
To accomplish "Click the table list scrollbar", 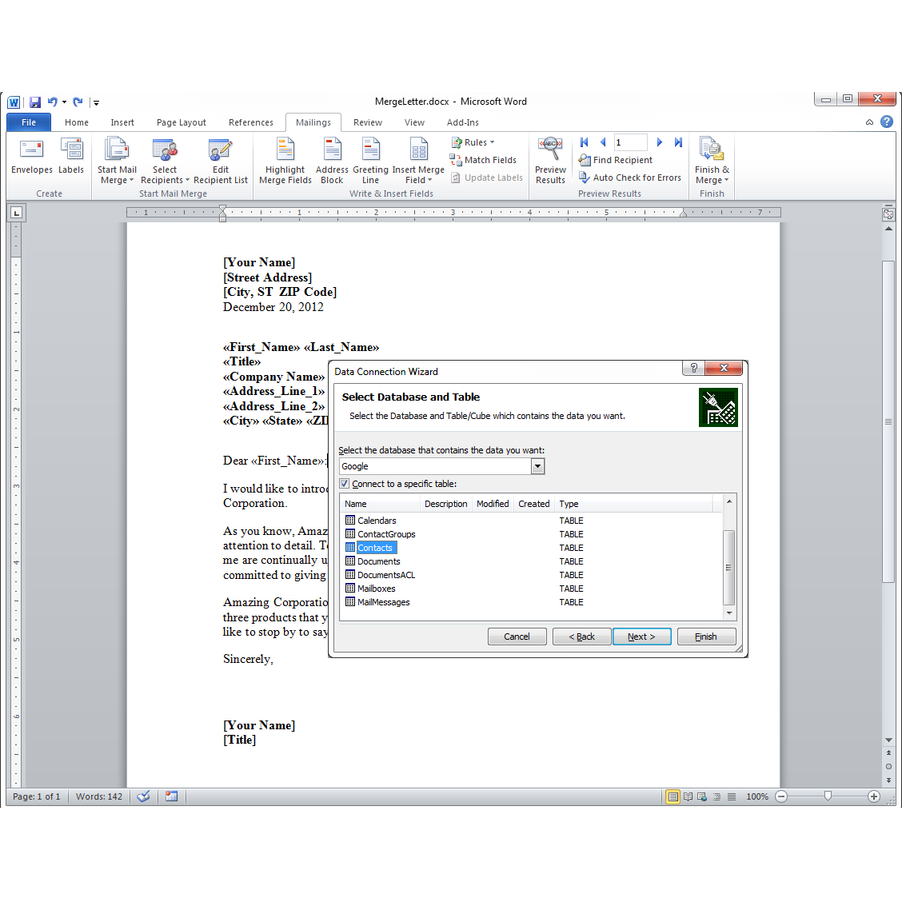I will [x=728, y=567].
